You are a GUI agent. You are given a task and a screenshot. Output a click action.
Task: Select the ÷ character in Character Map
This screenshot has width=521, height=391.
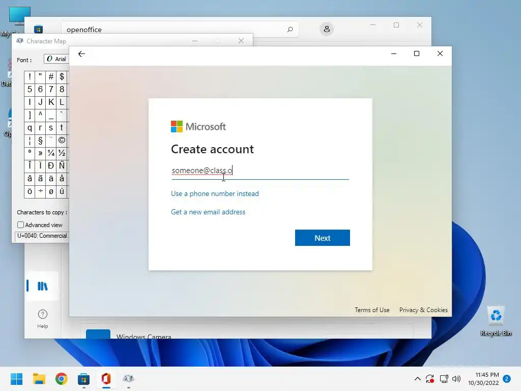(x=40, y=191)
